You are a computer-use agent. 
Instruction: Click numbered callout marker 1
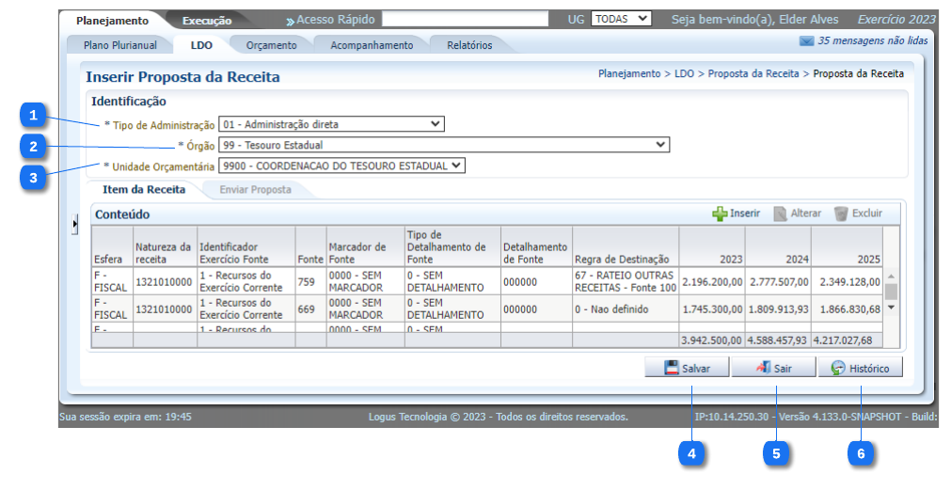33,116
